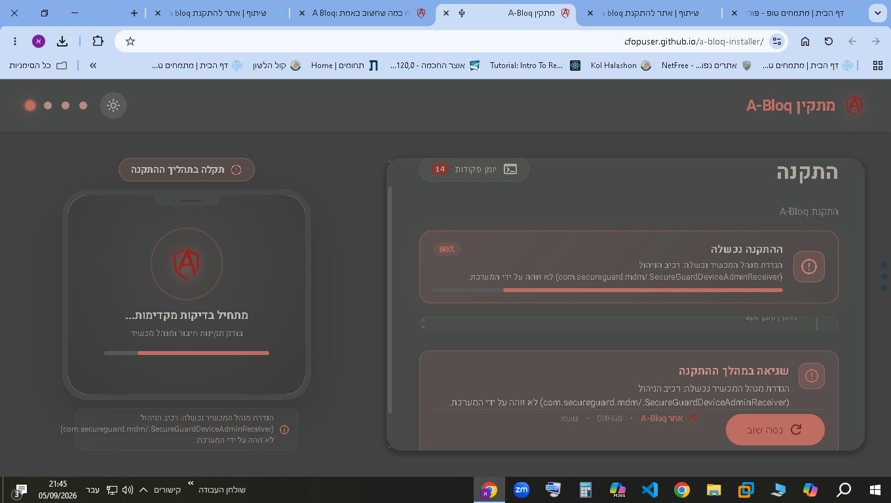This screenshot has height=503, width=891.
Task: Click the red 14 counter in the command log
Action: (440, 169)
